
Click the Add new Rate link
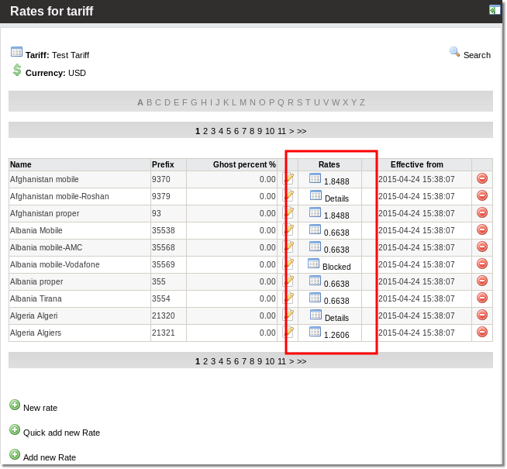tap(50, 457)
